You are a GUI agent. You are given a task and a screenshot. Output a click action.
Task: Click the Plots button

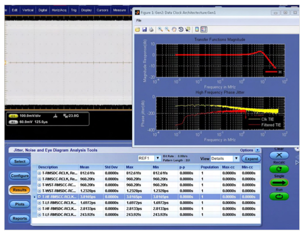point(20,204)
